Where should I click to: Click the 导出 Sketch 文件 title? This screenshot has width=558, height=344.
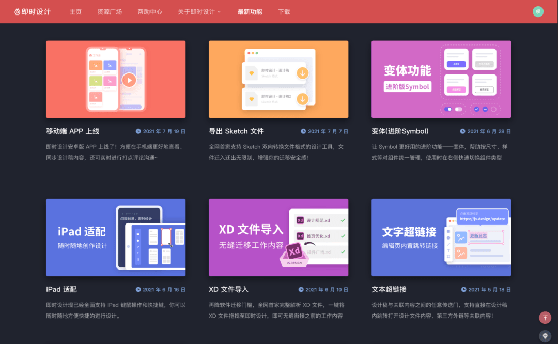[x=236, y=131]
